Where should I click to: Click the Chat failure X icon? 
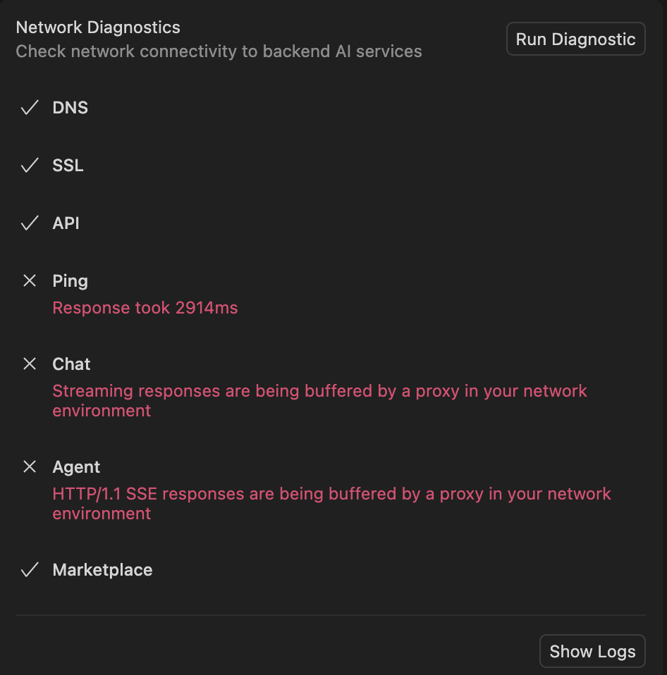(30, 364)
